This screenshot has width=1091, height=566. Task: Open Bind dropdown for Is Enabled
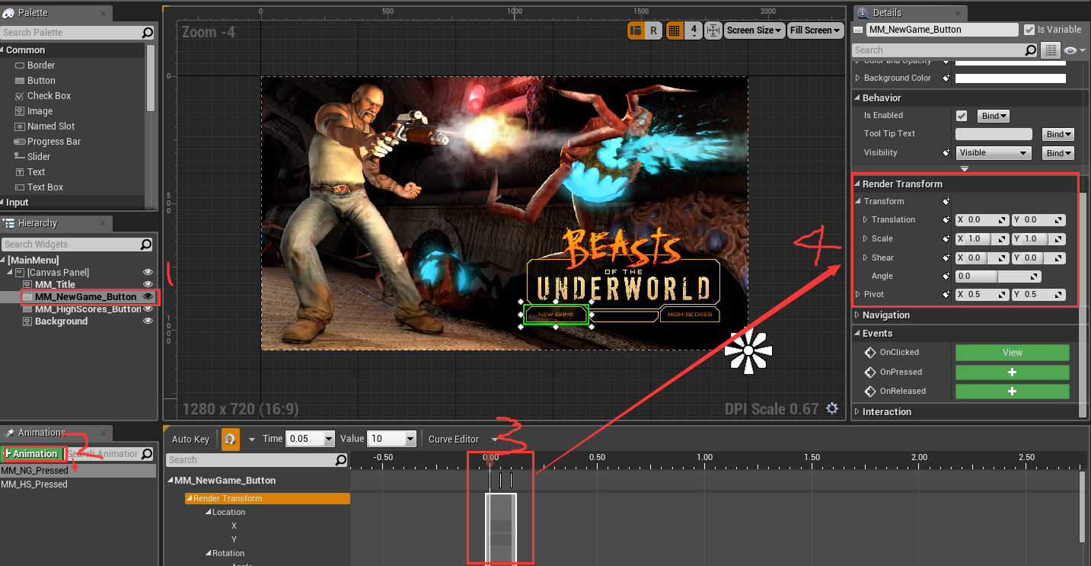tap(994, 116)
